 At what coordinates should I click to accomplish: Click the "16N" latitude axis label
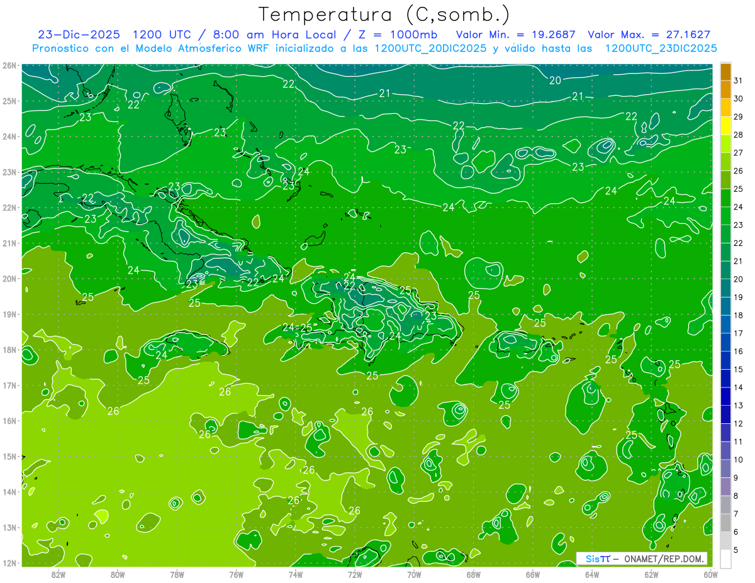tap(9, 421)
